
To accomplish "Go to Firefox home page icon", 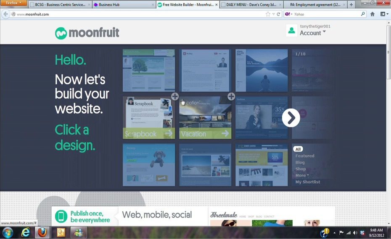I will (x=373, y=14).
